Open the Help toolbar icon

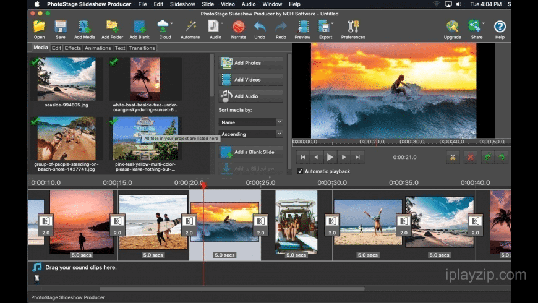[x=500, y=30]
